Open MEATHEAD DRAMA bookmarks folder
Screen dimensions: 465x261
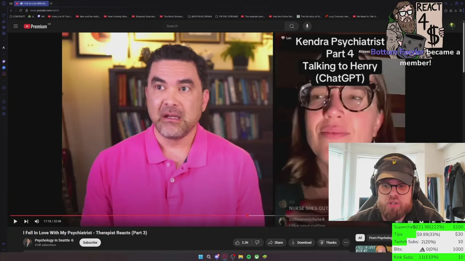[200, 16]
